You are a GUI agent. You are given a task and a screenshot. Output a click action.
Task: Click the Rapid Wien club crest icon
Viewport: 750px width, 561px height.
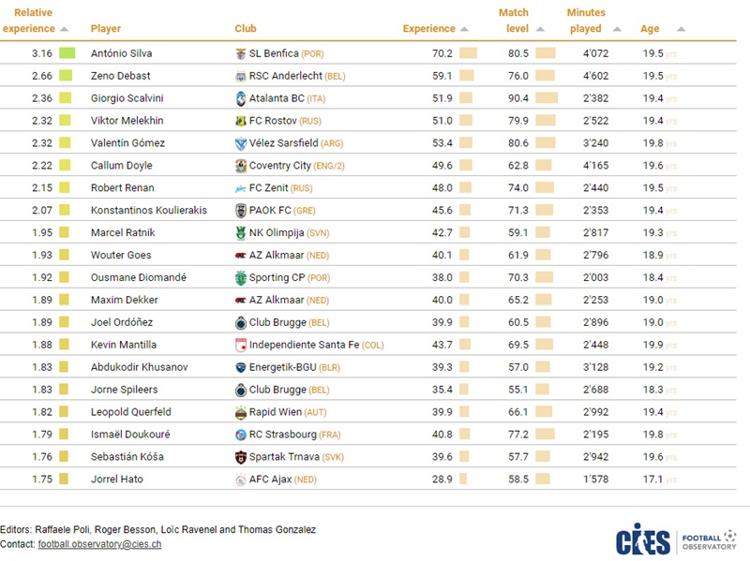pos(241,413)
